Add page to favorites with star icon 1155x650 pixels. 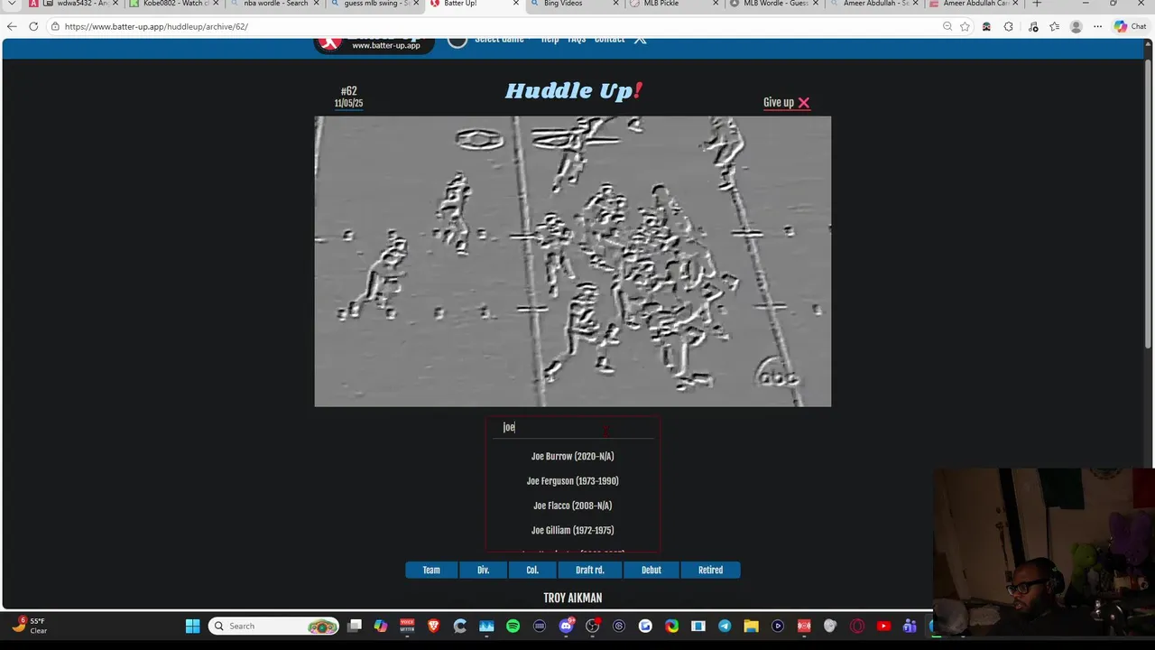click(x=965, y=26)
